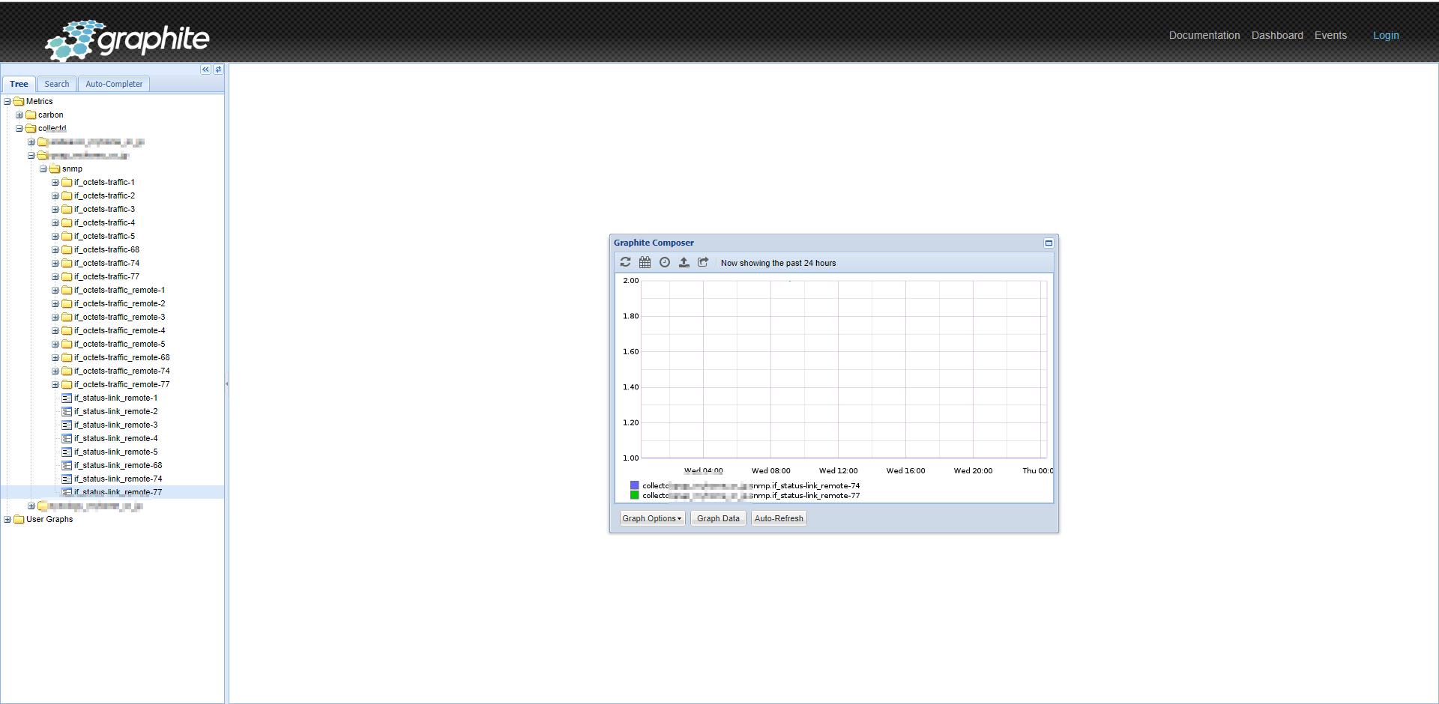Click the if_octets-traffic_remote-77 folder icon

coord(67,384)
